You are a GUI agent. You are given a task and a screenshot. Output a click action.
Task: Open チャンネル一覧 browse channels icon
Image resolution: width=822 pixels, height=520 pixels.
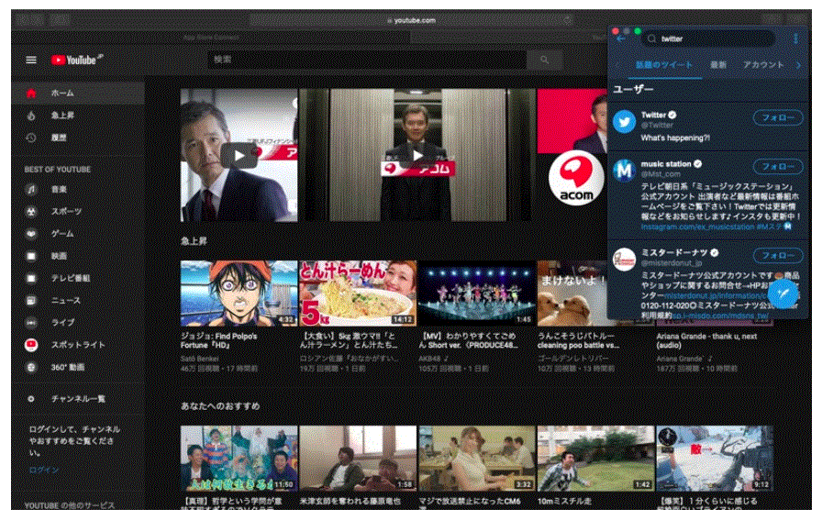pos(31,398)
